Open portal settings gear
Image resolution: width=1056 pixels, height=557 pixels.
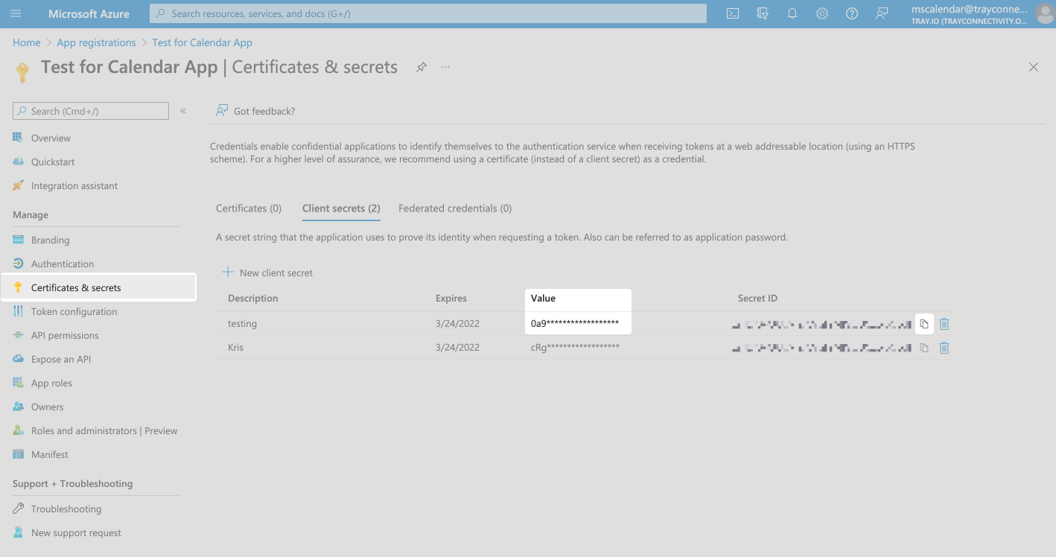click(821, 13)
